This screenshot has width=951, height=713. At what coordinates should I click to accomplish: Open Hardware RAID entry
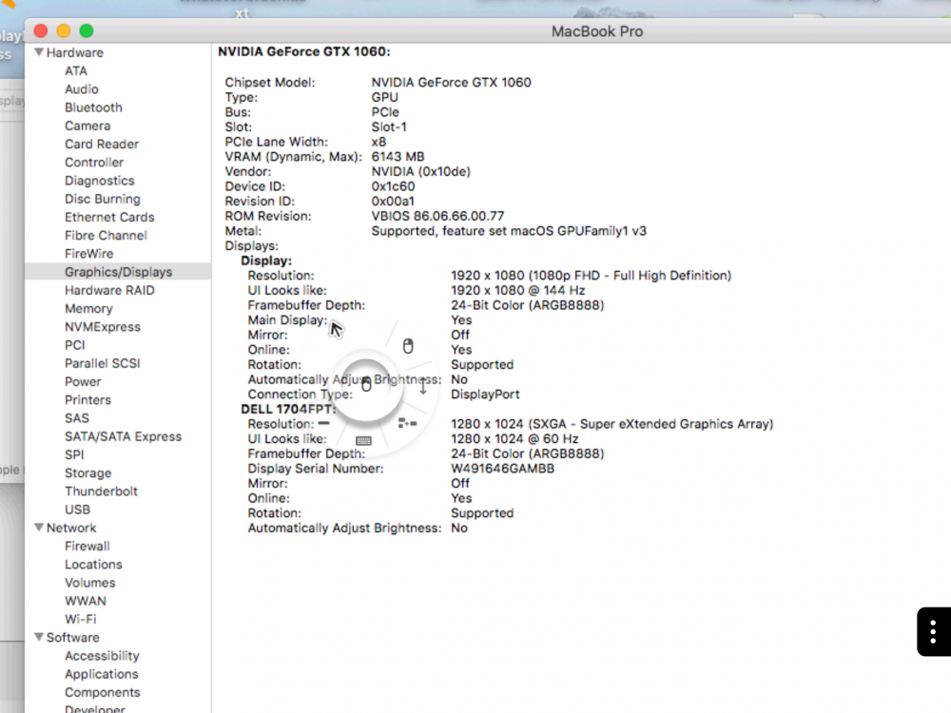click(x=109, y=290)
